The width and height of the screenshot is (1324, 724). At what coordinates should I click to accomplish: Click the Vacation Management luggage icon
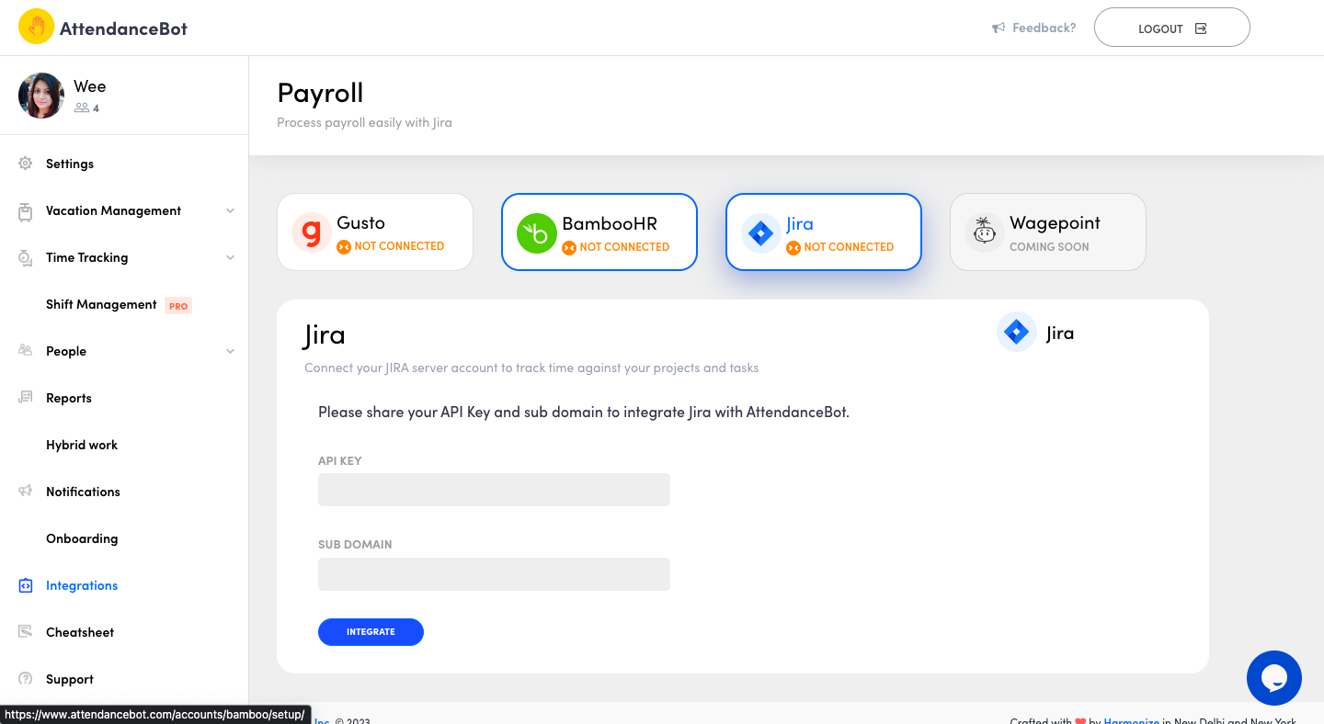tap(26, 211)
